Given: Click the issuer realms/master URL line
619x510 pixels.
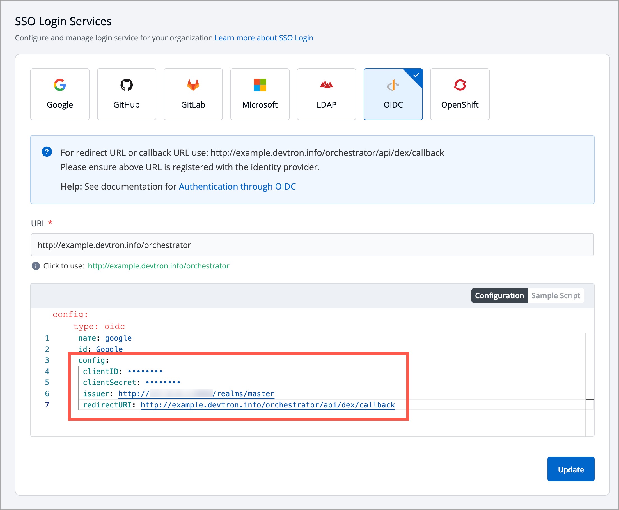Looking at the screenshot, I should (196, 394).
